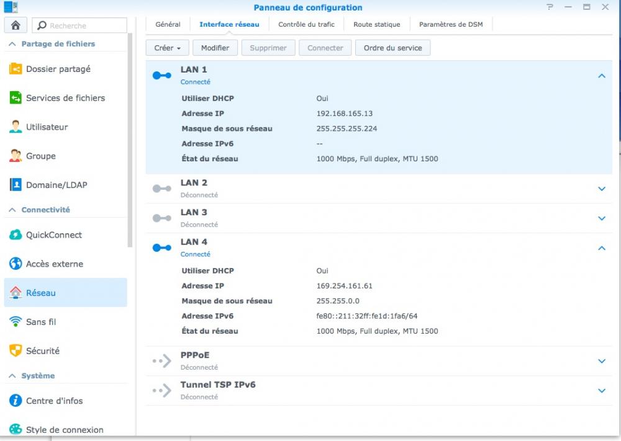Click the home icon button
621x441 pixels.
(15, 25)
